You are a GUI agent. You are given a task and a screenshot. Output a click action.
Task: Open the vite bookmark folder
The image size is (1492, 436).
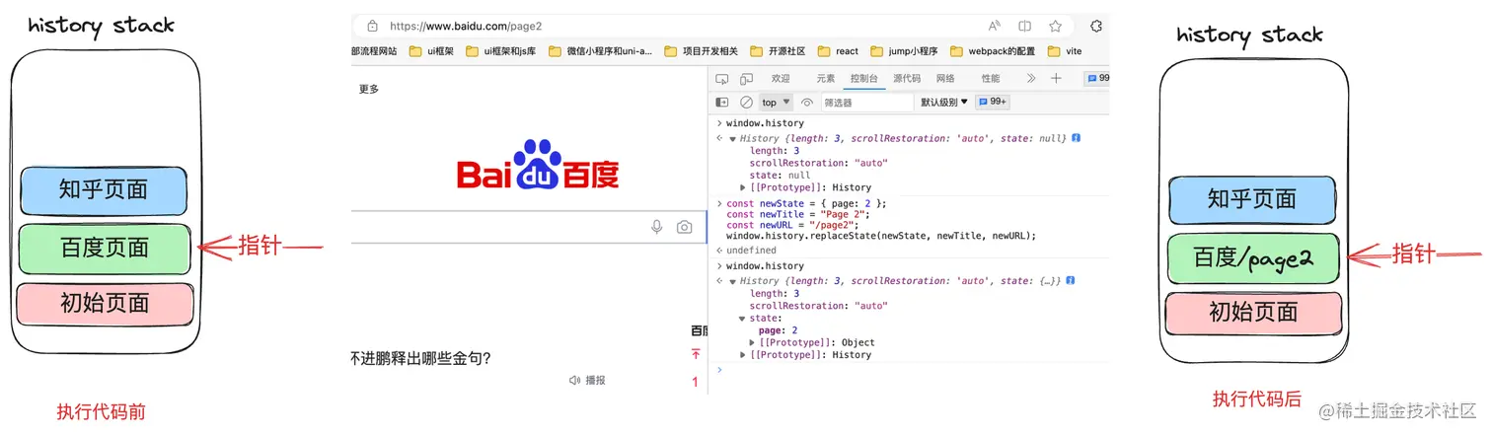(x=1064, y=51)
